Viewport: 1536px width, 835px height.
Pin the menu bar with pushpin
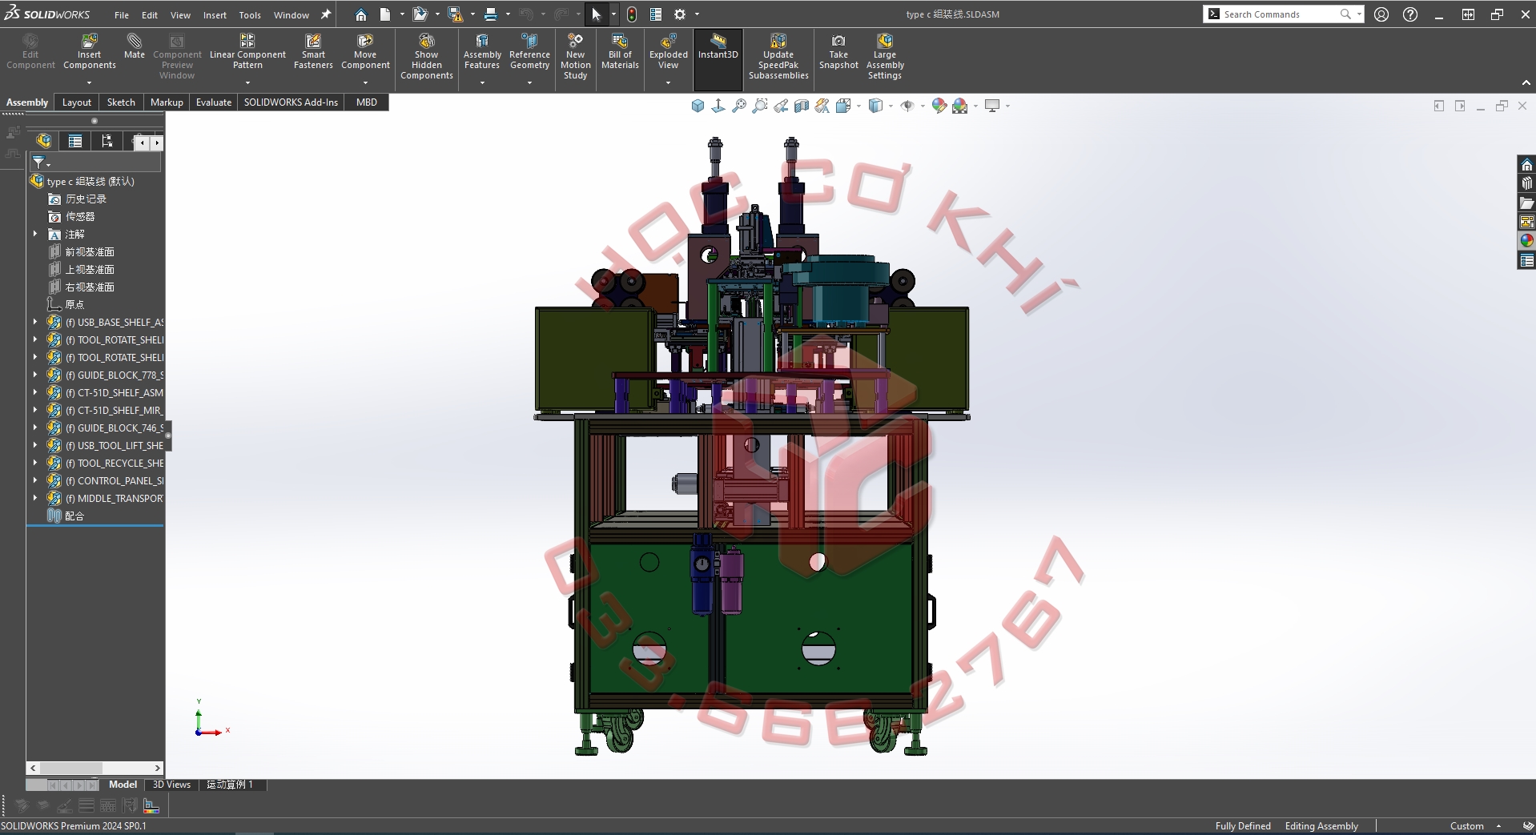point(326,14)
